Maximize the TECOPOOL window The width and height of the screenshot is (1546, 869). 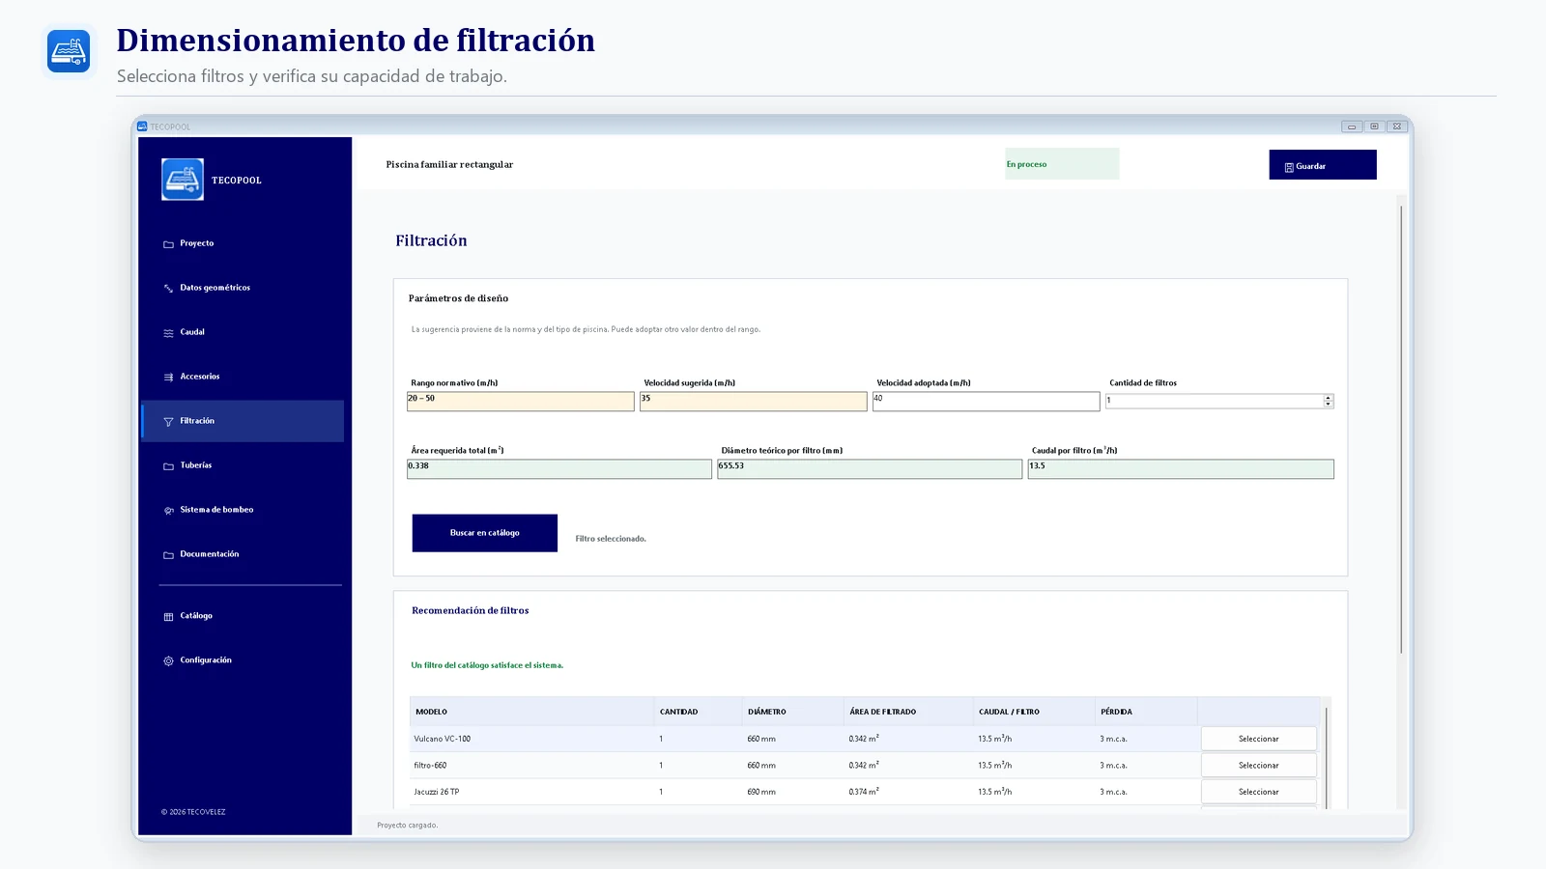[x=1374, y=126]
